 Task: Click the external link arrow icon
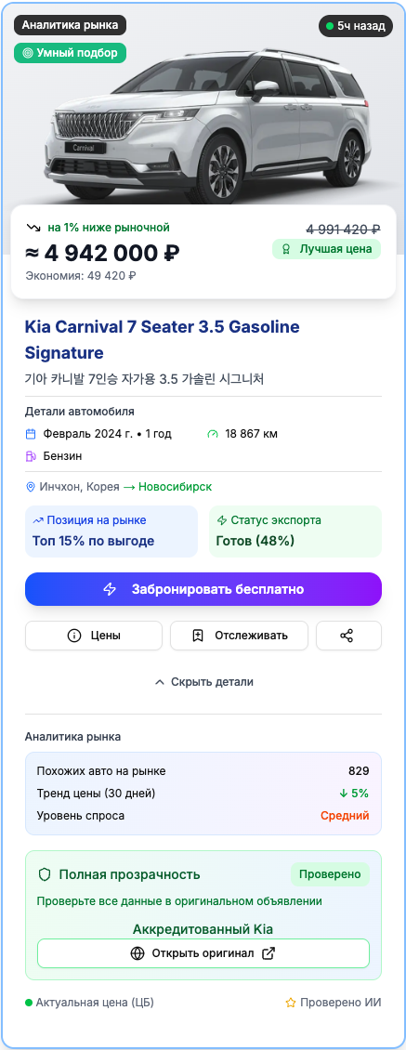268,953
